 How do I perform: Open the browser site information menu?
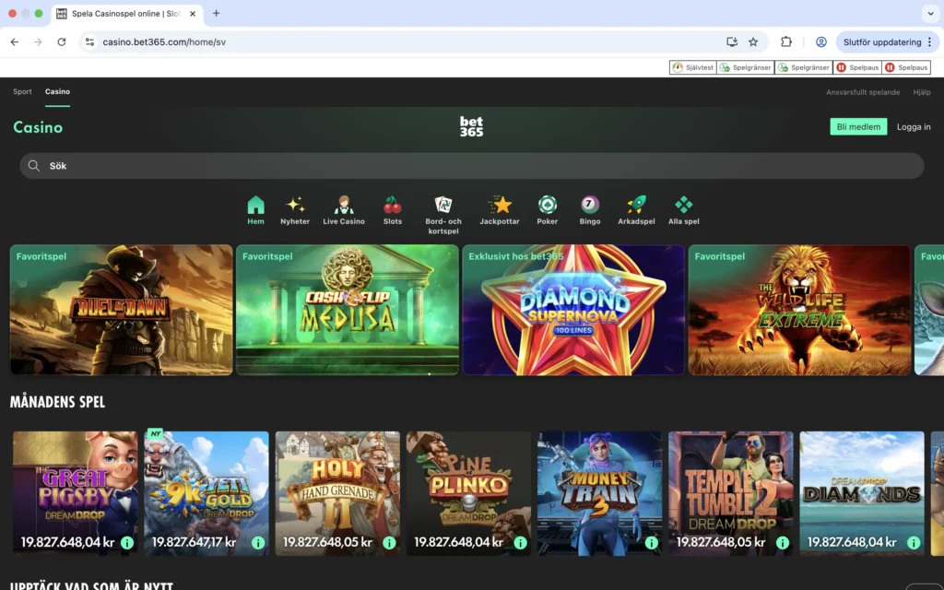[x=89, y=41]
